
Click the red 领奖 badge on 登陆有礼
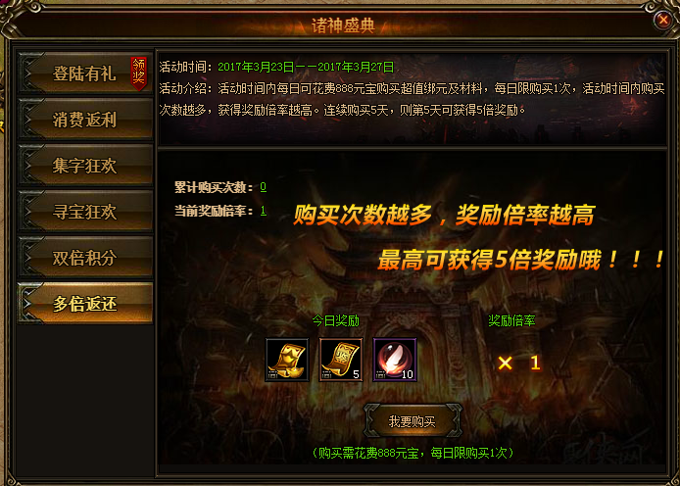pyautogui.click(x=139, y=73)
